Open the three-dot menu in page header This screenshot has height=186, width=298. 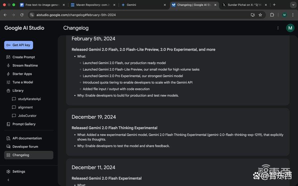click(x=278, y=28)
